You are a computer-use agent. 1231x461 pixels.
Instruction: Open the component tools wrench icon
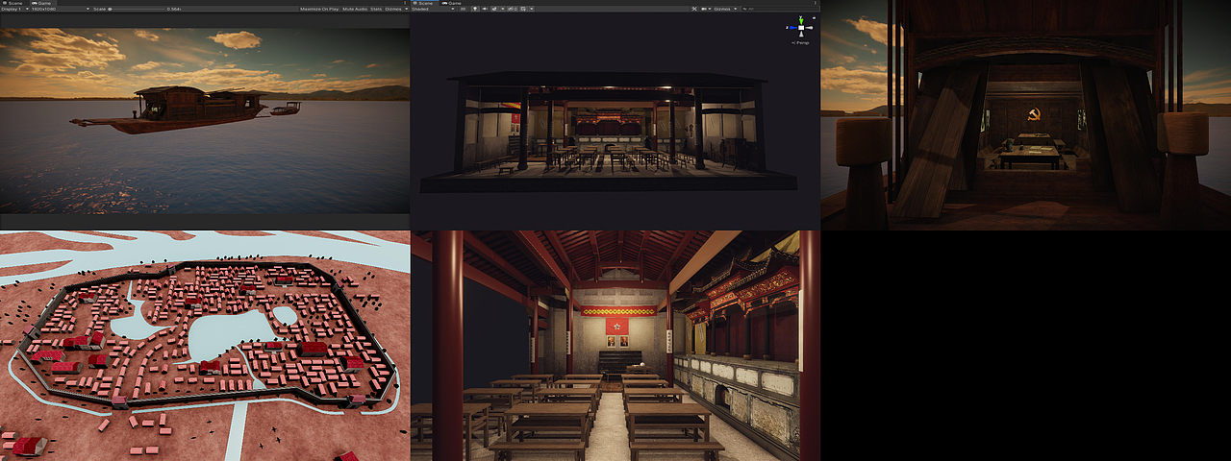point(694,9)
